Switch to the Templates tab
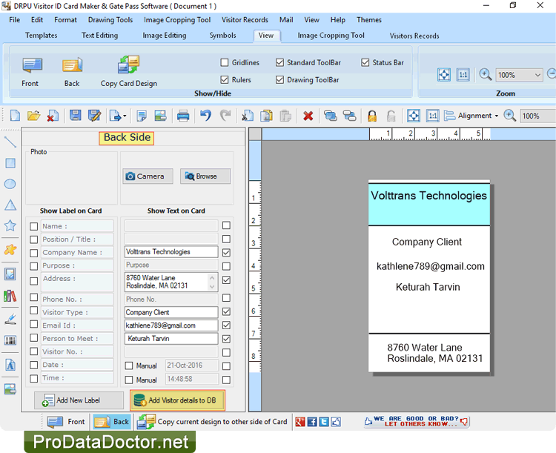 click(x=41, y=36)
